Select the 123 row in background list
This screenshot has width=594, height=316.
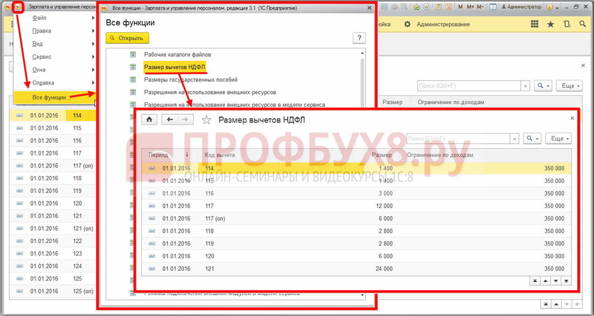[53, 254]
